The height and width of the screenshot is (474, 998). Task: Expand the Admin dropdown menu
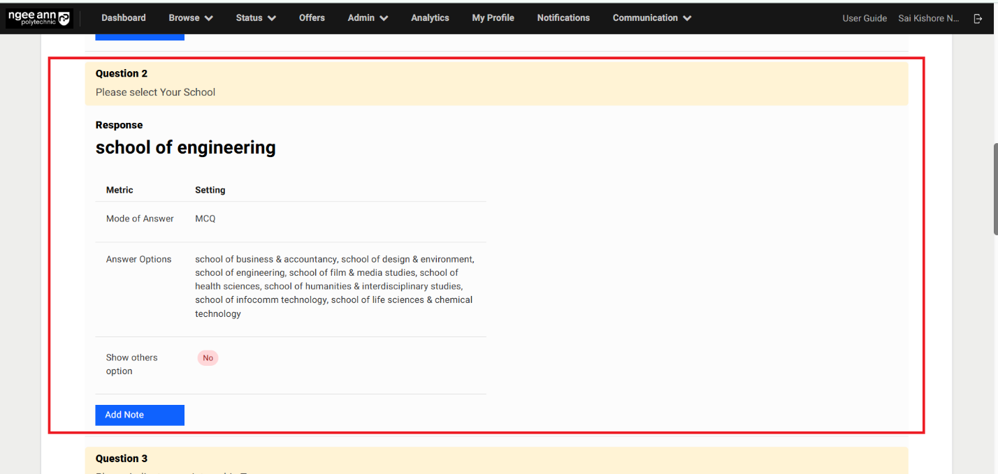tap(368, 18)
